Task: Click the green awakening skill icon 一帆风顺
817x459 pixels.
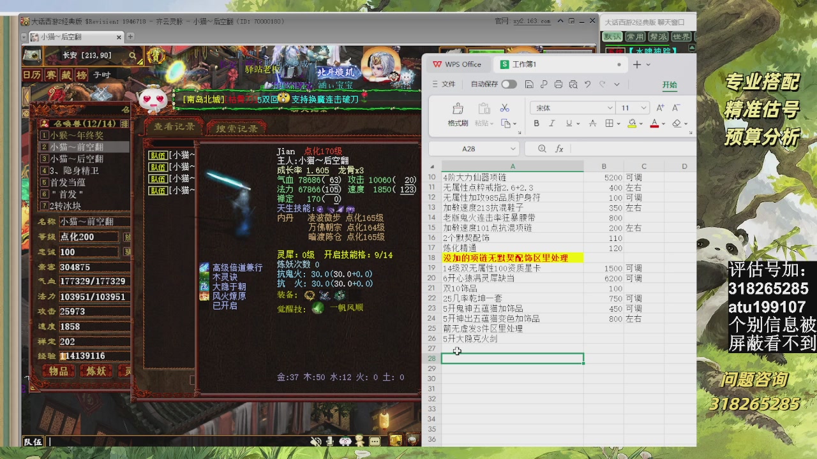Action: pos(318,308)
